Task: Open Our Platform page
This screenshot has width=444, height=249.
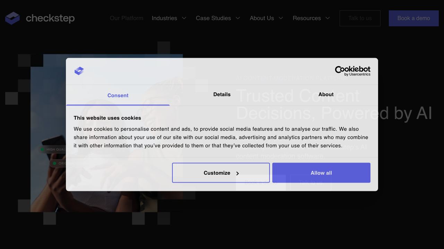Action: click(x=127, y=18)
